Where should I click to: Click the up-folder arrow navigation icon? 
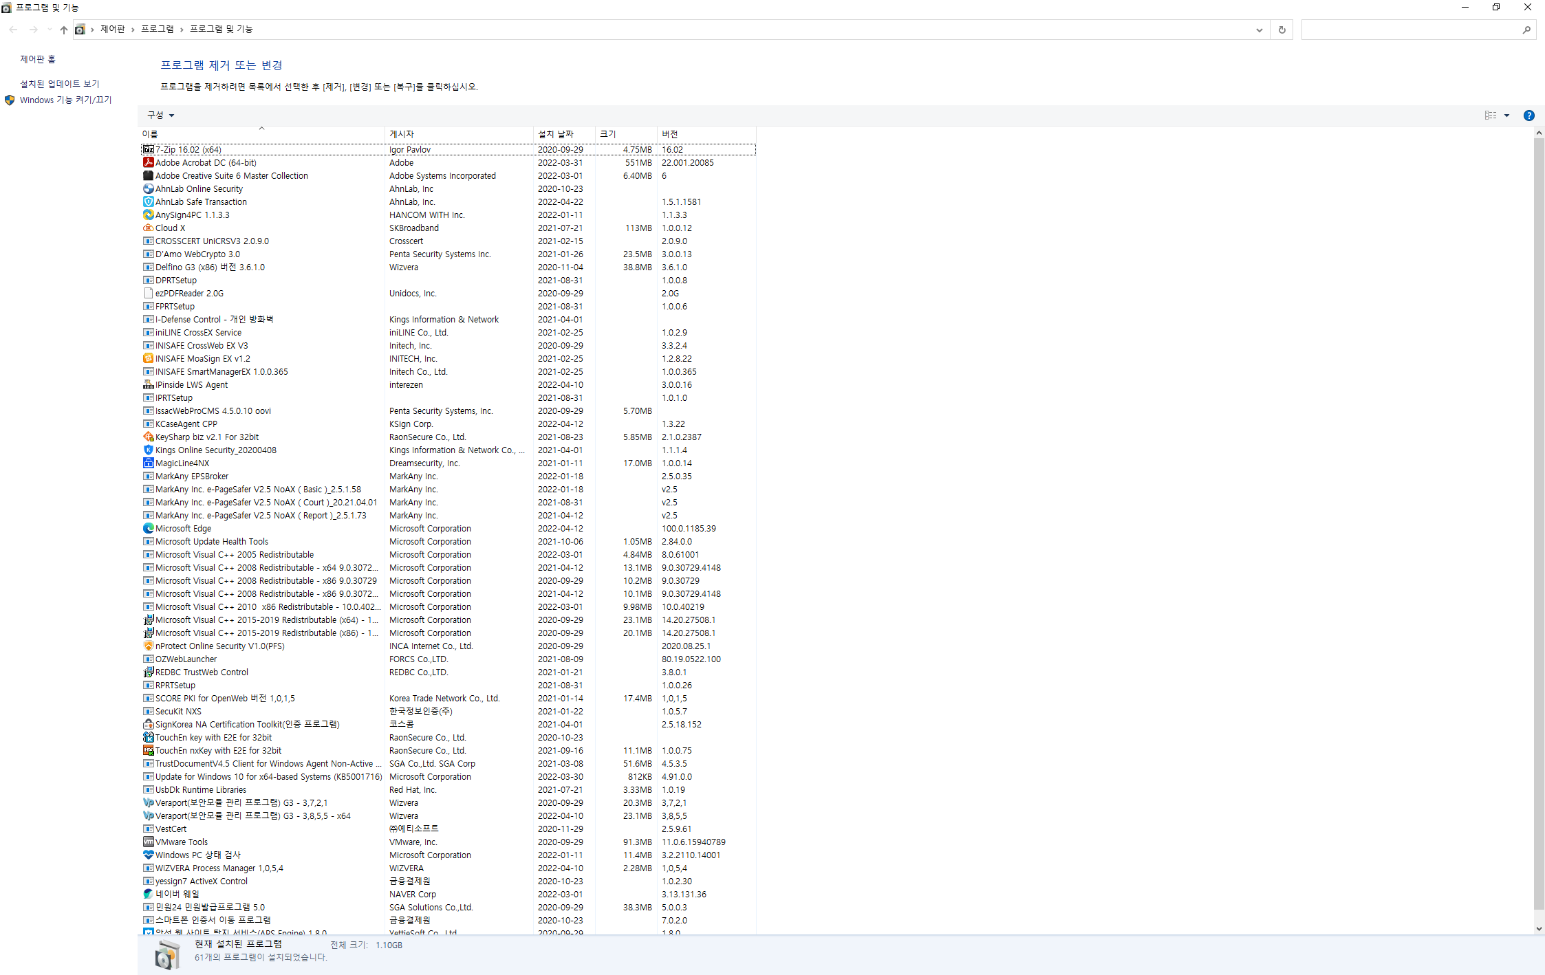click(63, 30)
